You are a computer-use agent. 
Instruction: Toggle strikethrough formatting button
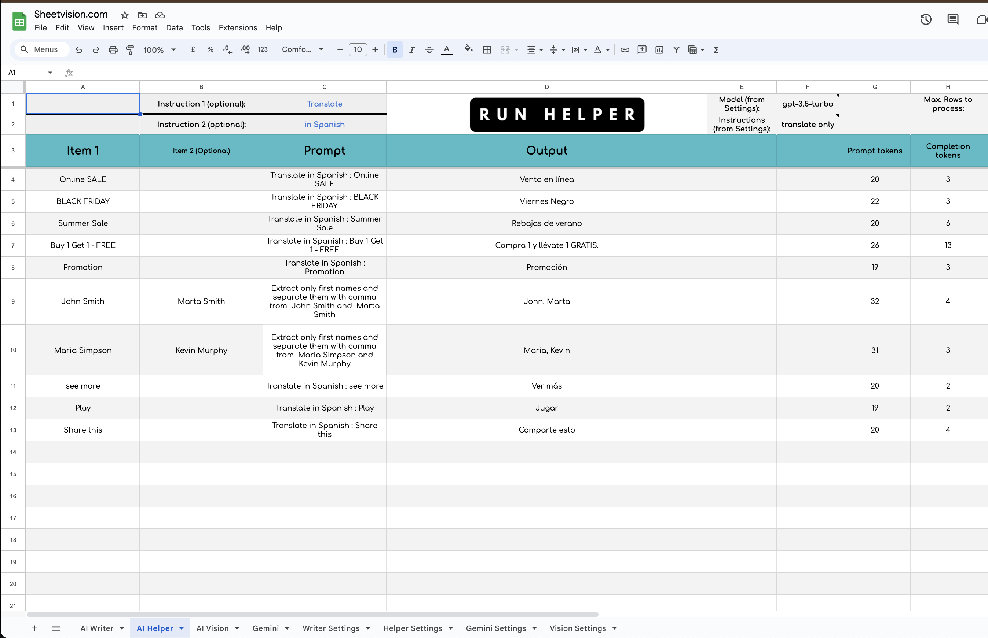(x=429, y=50)
